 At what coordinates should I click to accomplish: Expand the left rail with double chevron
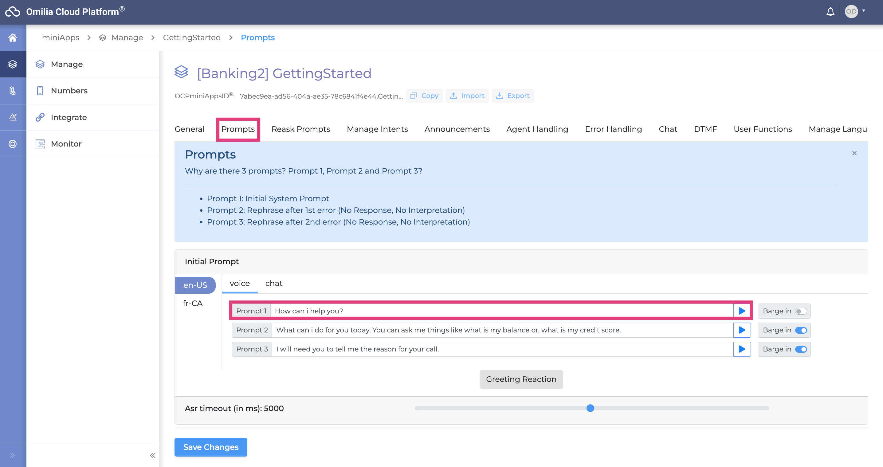click(x=13, y=455)
